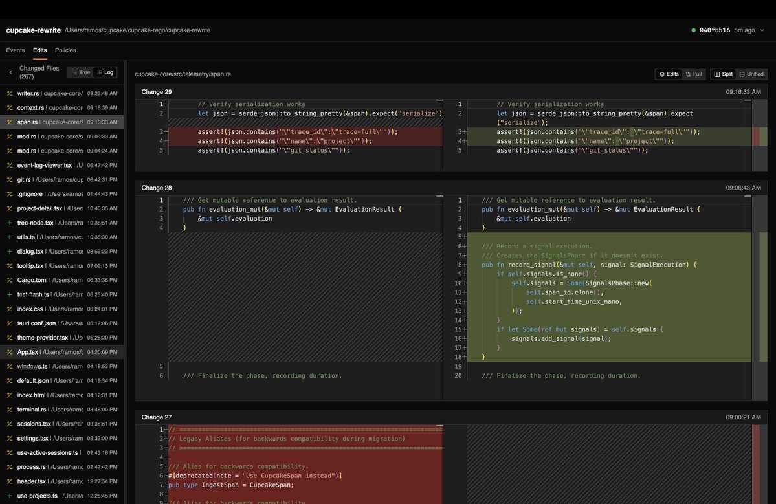Screen dimensions: 776x504
Task: Click the added plus icon beside dialog.tsx
Action: click(x=10, y=251)
